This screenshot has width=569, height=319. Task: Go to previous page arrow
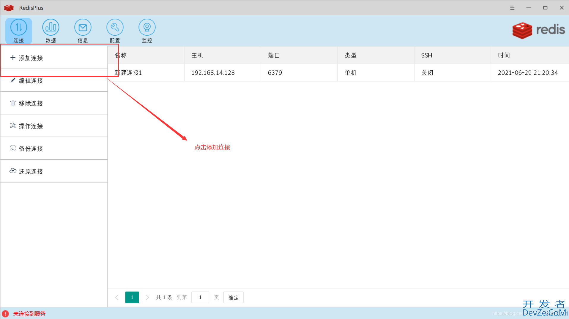[x=117, y=297]
